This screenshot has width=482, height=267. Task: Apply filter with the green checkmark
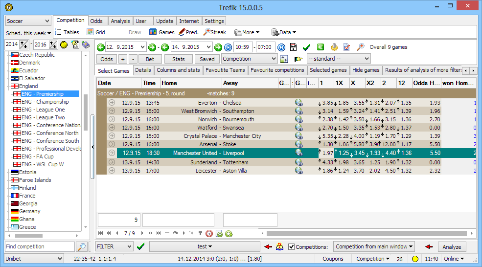141,246
